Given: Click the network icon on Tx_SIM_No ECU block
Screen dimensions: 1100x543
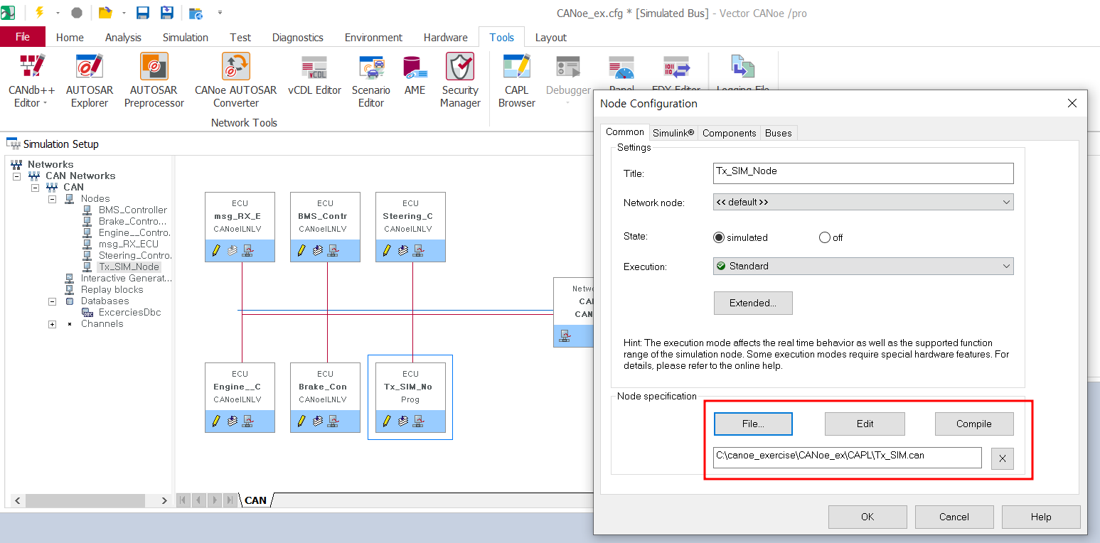Looking at the screenshot, I should (418, 421).
